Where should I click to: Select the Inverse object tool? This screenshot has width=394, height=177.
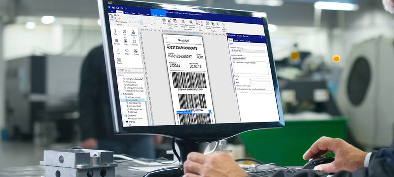point(136,52)
